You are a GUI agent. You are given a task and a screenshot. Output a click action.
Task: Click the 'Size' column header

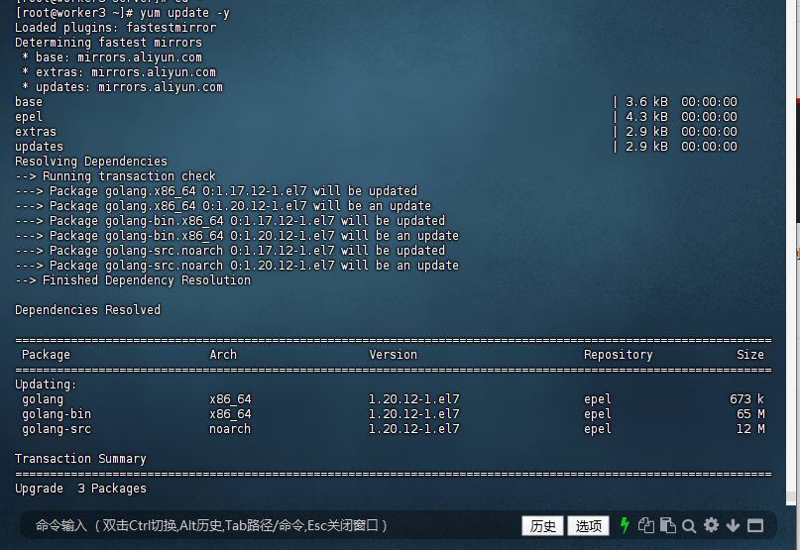click(x=750, y=355)
